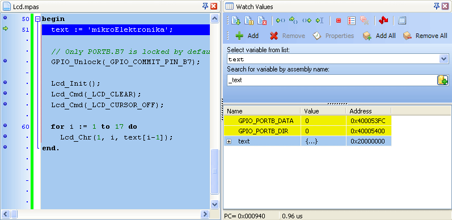Click Remove All variables button

425,36
